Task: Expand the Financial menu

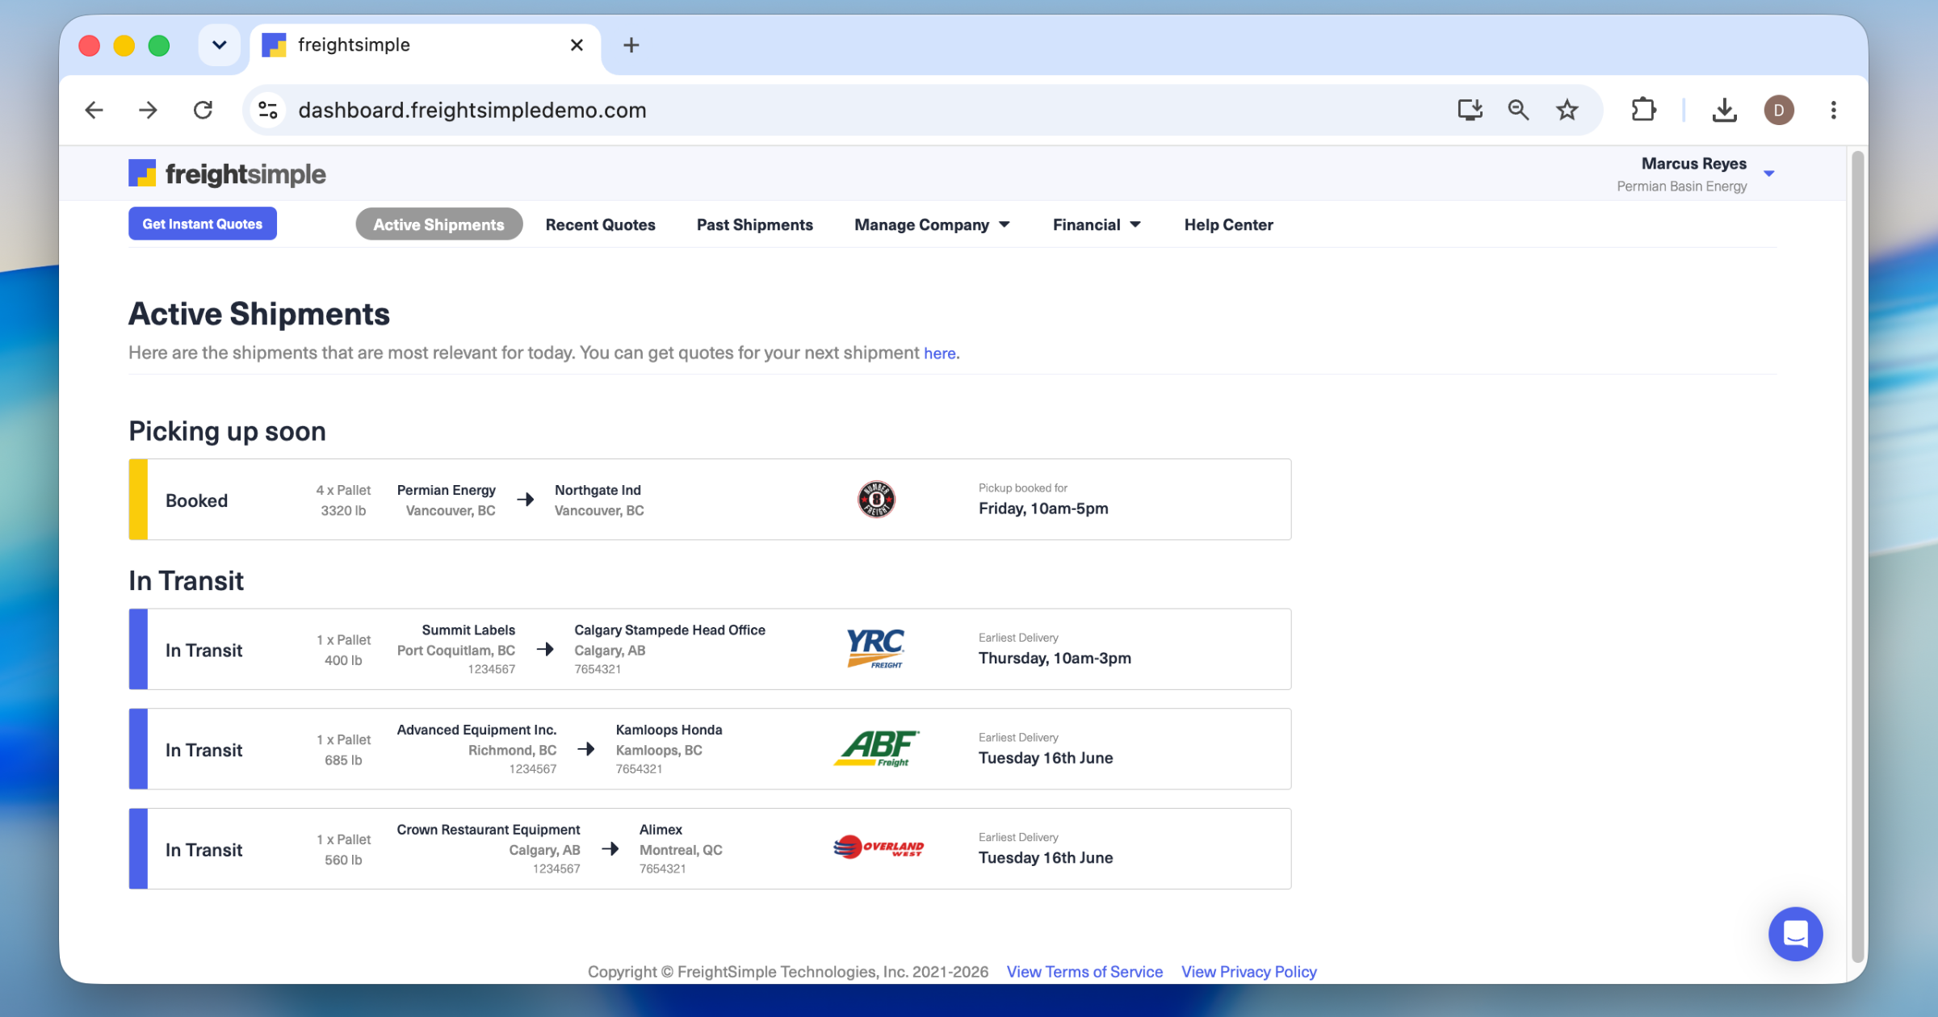Action: tap(1097, 224)
